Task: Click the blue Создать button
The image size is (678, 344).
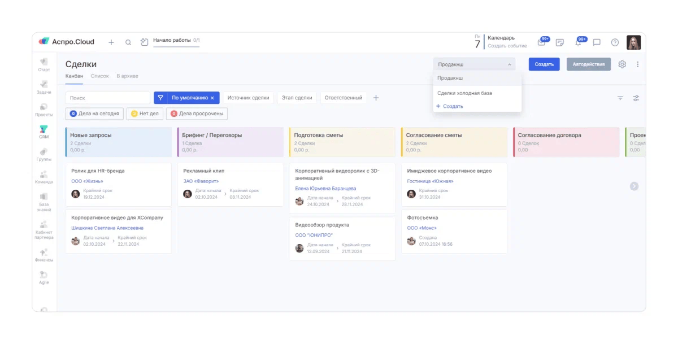Action: tap(544, 64)
